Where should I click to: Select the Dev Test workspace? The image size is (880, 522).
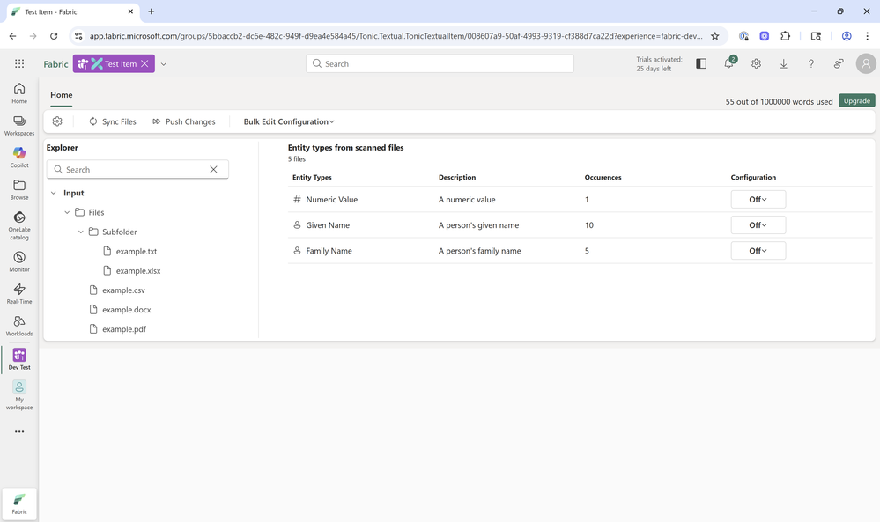coord(19,359)
